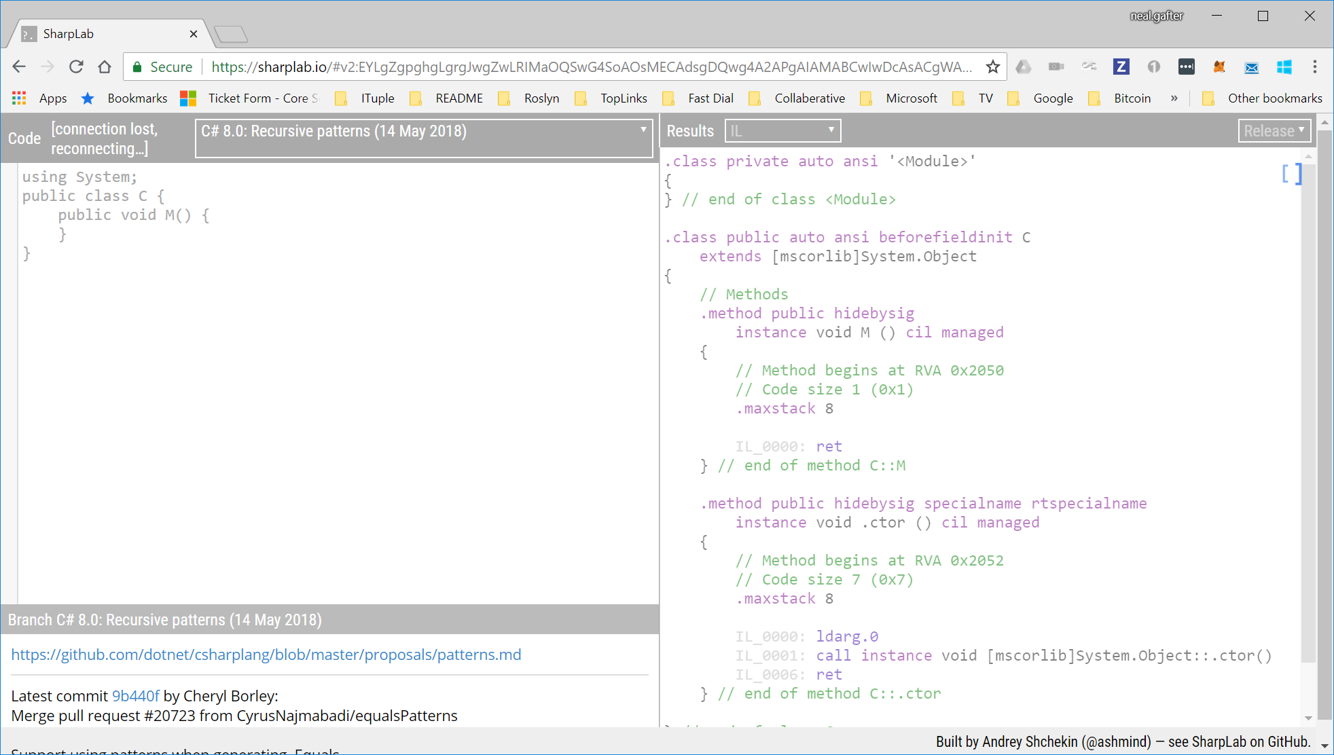1334x755 pixels.
Task: Open Chrome's three-dot menu
Action: [x=1316, y=67]
